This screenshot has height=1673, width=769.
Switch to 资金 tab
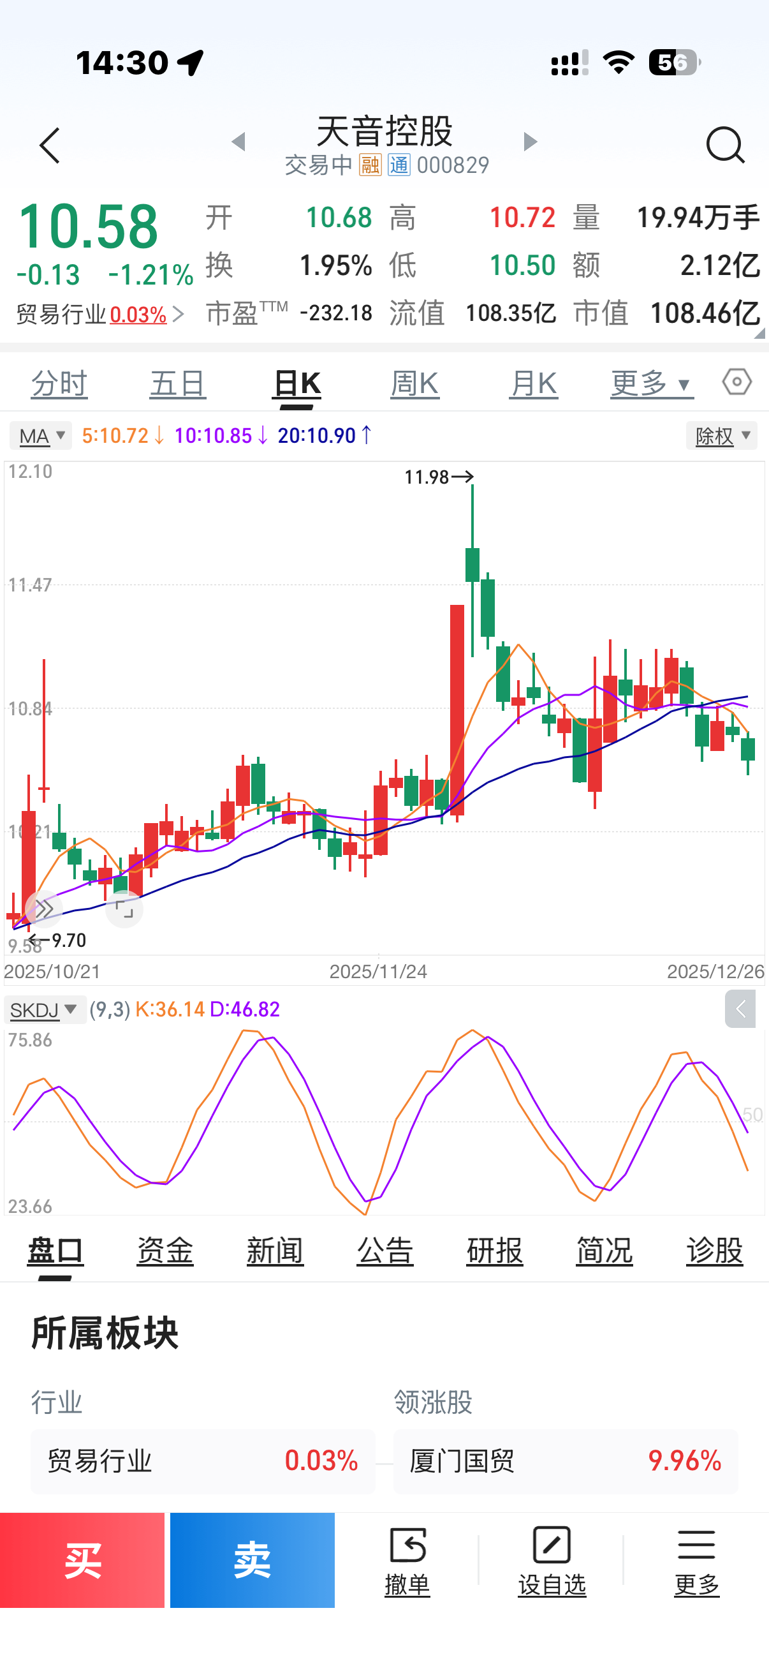pyautogui.click(x=165, y=1250)
